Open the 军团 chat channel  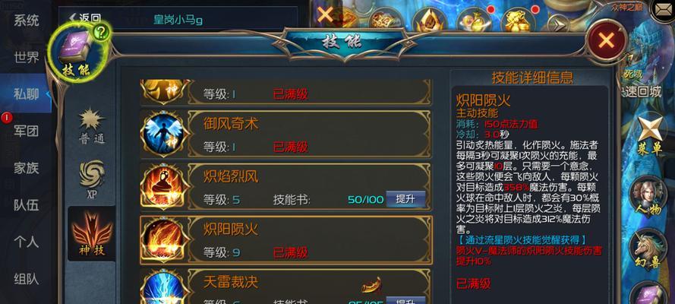(x=27, y=131)
